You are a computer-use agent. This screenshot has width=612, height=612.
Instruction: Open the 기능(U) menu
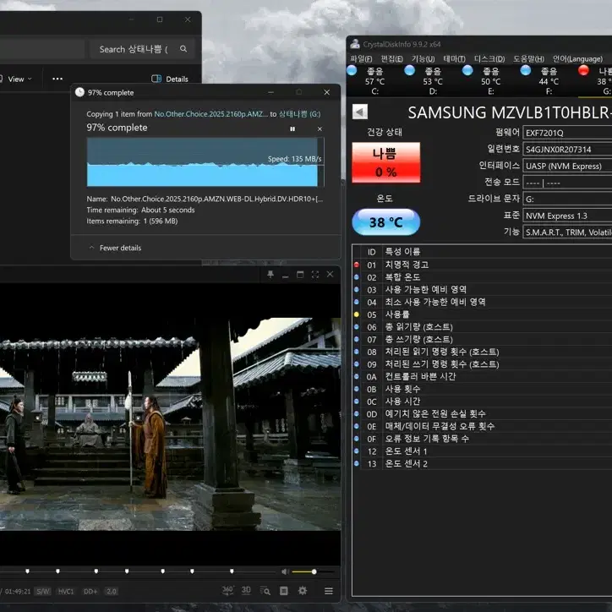click(x=423, y=59)
